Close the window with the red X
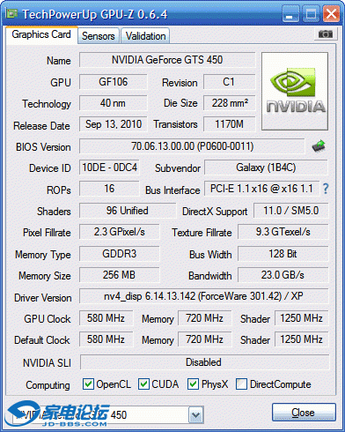The height and width of the screenshot is (432, 345). click(331, 13)
